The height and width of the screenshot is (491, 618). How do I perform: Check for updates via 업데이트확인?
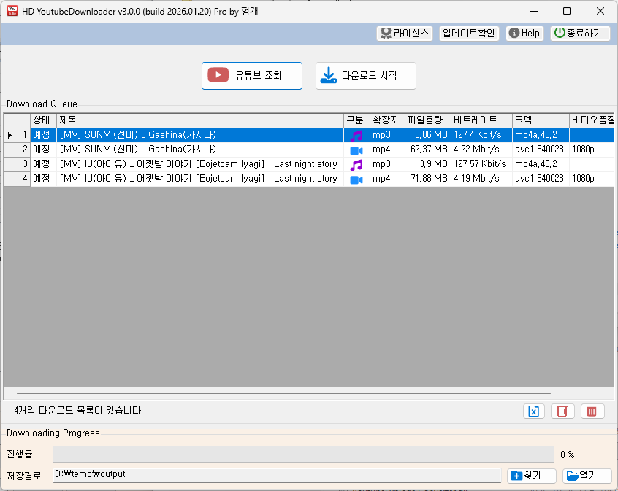pos(469,33)
